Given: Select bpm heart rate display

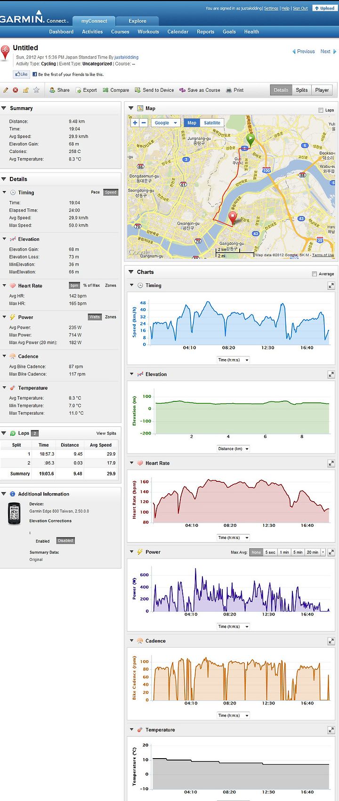Looking at the screenshot, I should (x=74, y=285).
